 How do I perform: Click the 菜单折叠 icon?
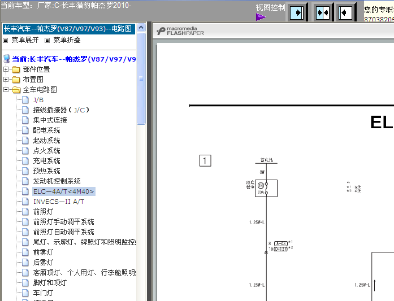pos(47,40)
